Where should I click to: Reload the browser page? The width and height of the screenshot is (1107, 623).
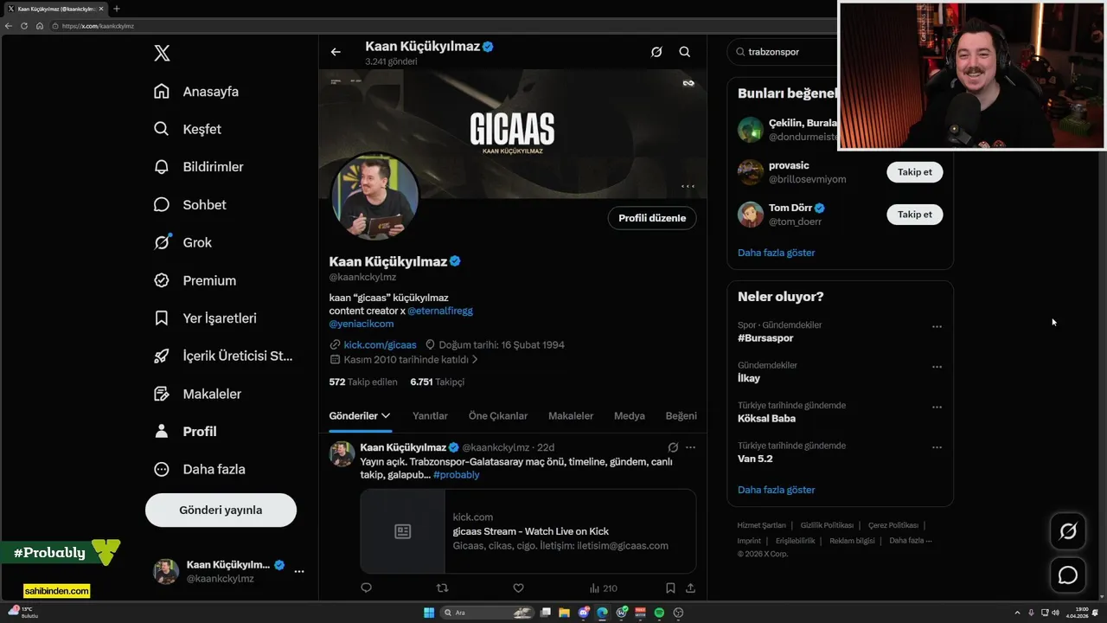click(x=24, y=26)
